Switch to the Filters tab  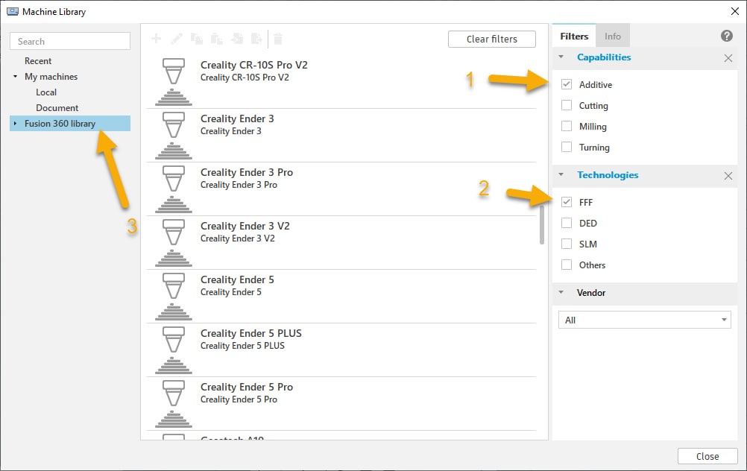pyautogui.click(x=574, y=37)
